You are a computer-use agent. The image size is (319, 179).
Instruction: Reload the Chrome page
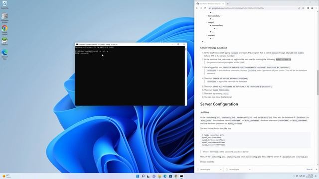pyautogui.click(x=205, y=8)
